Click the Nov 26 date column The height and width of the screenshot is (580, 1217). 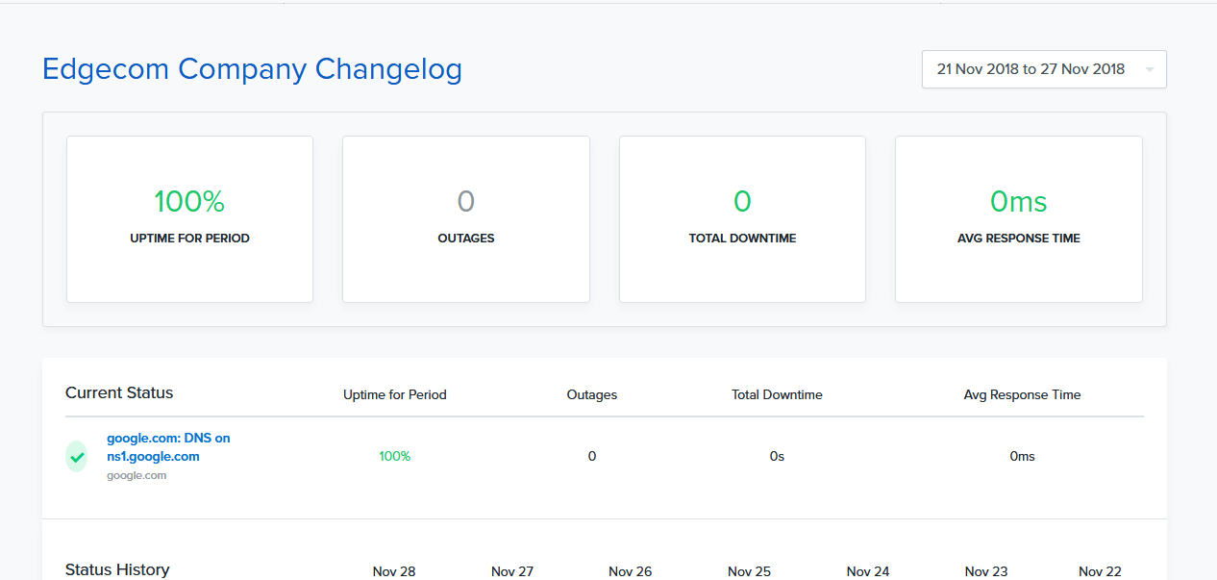(631, 571)
